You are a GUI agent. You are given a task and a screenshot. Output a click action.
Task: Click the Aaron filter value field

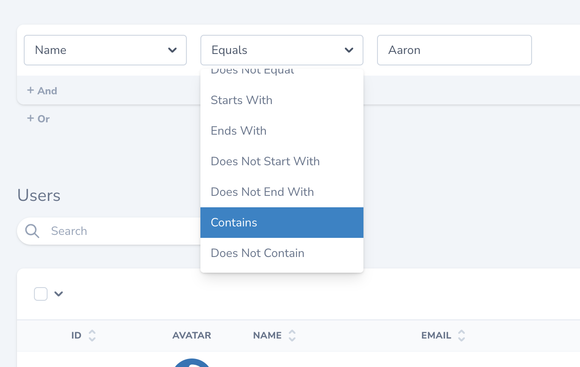(454, 50)
